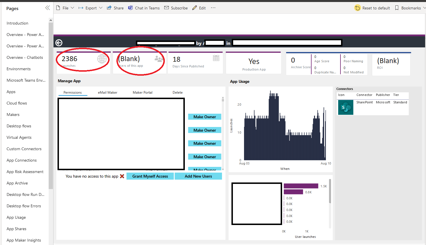The height and width of the screenshot is (245, 426).
Task: Click Grant Myself Access
Action: [150, 176]
